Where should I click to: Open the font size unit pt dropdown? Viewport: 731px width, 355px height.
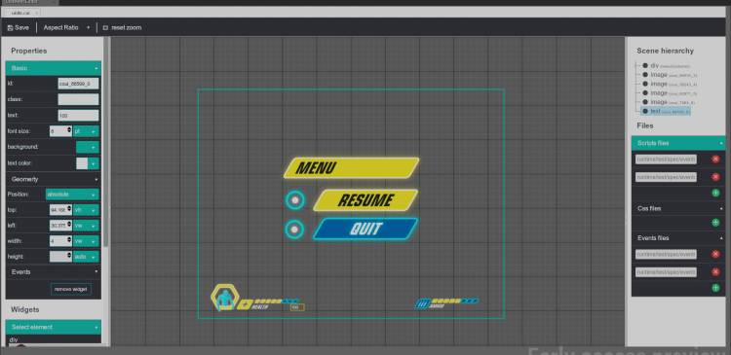pos(86,131)
